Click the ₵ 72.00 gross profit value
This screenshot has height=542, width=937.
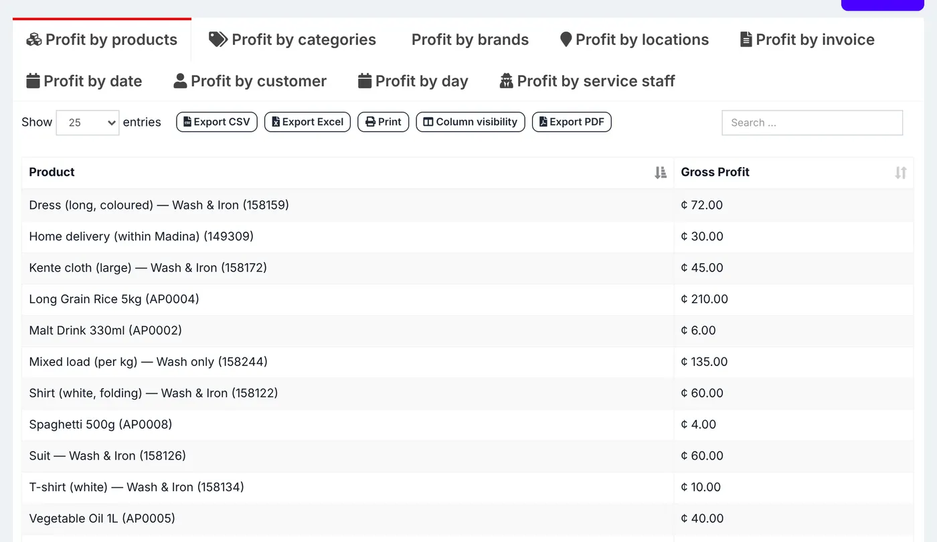[x=701, y=205]
